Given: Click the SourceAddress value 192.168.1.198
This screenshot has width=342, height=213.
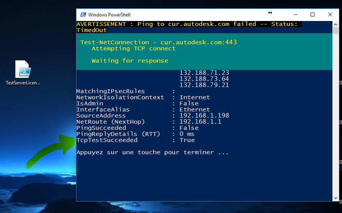Looking at the screenshot, I should tap(204, 116).
